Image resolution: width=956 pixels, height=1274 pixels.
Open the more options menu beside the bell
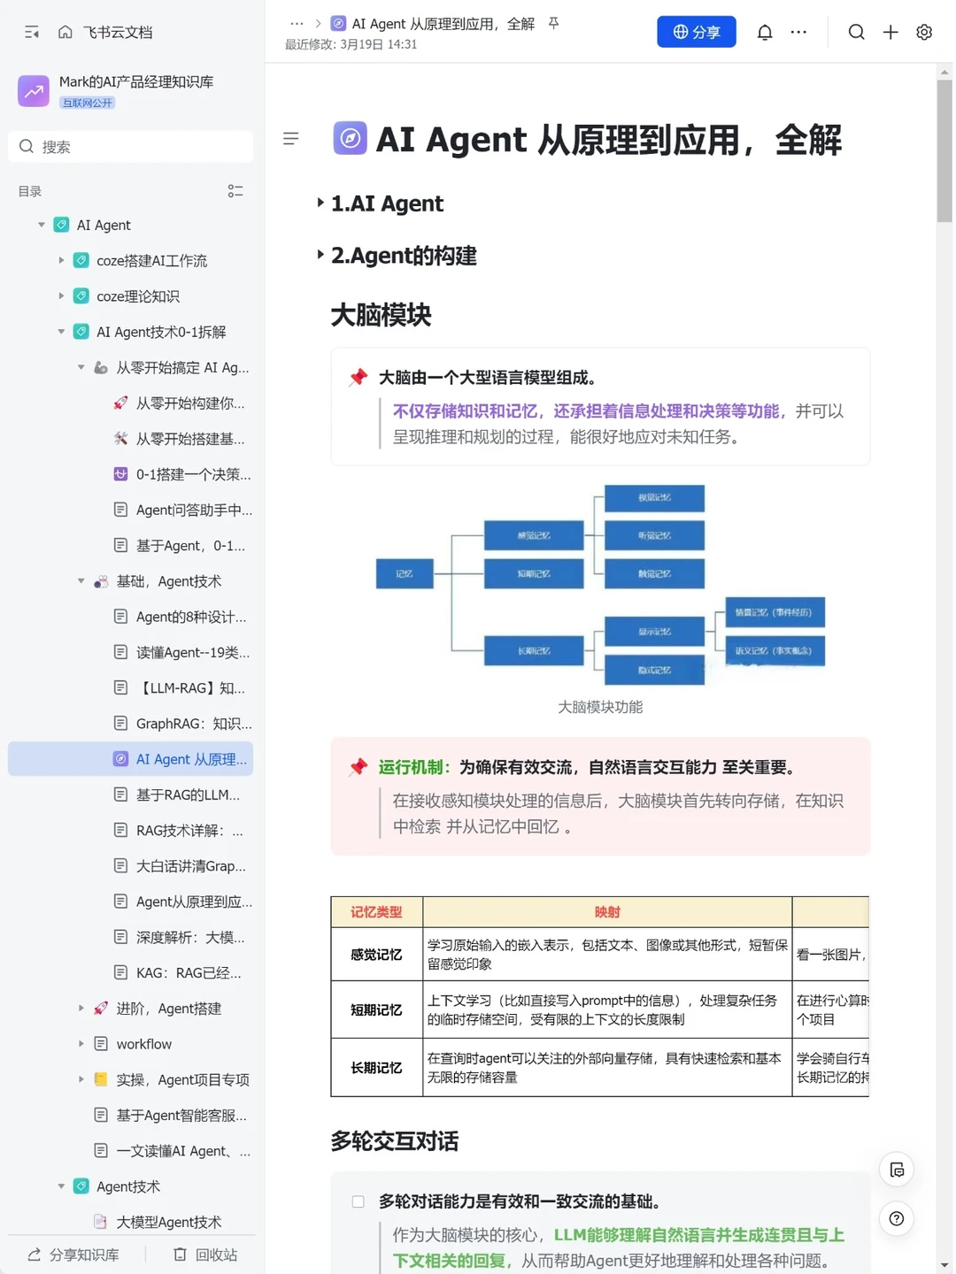(x=798, y=32)
